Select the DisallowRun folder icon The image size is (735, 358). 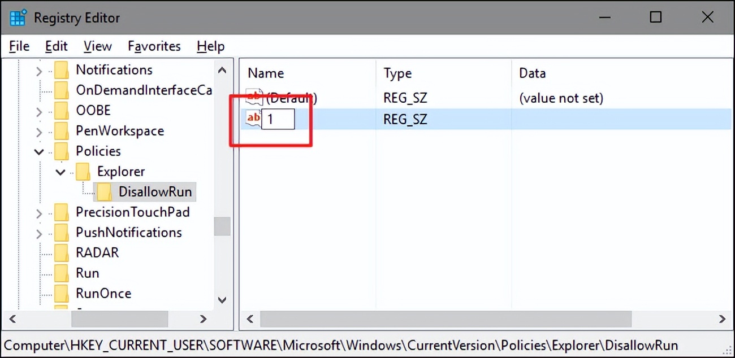point(104,191)
